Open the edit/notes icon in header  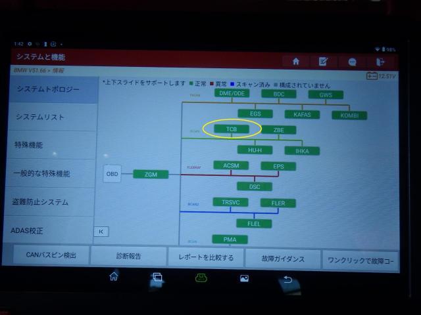(x=323, y=62)
